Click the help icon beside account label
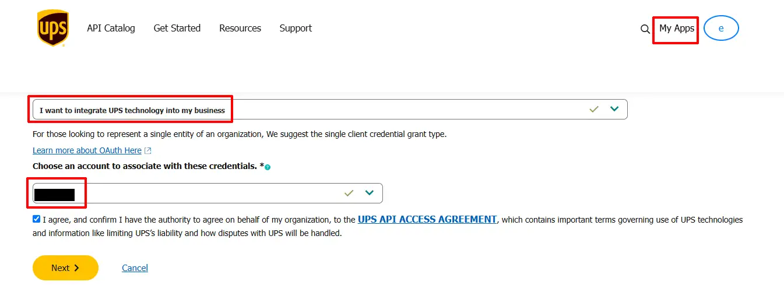This screenshot has width=784, height=285. pos(268,167)
